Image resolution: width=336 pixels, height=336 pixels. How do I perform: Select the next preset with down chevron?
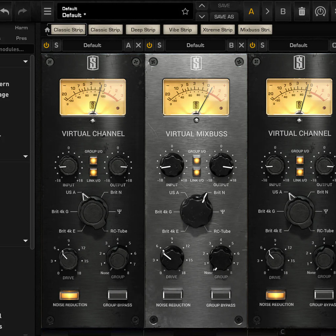tap(202, 17)
